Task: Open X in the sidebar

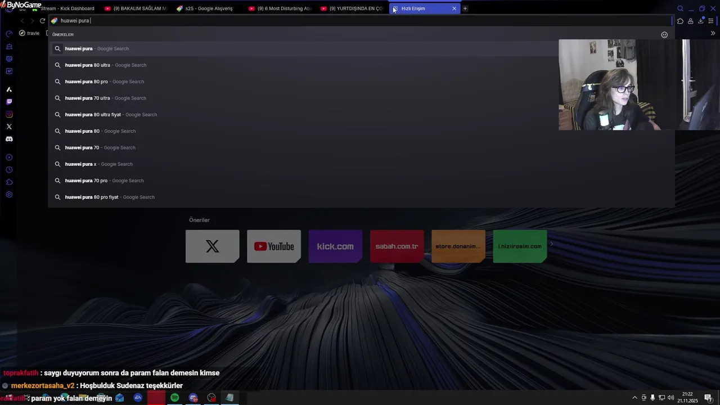Action: point(9,127)
